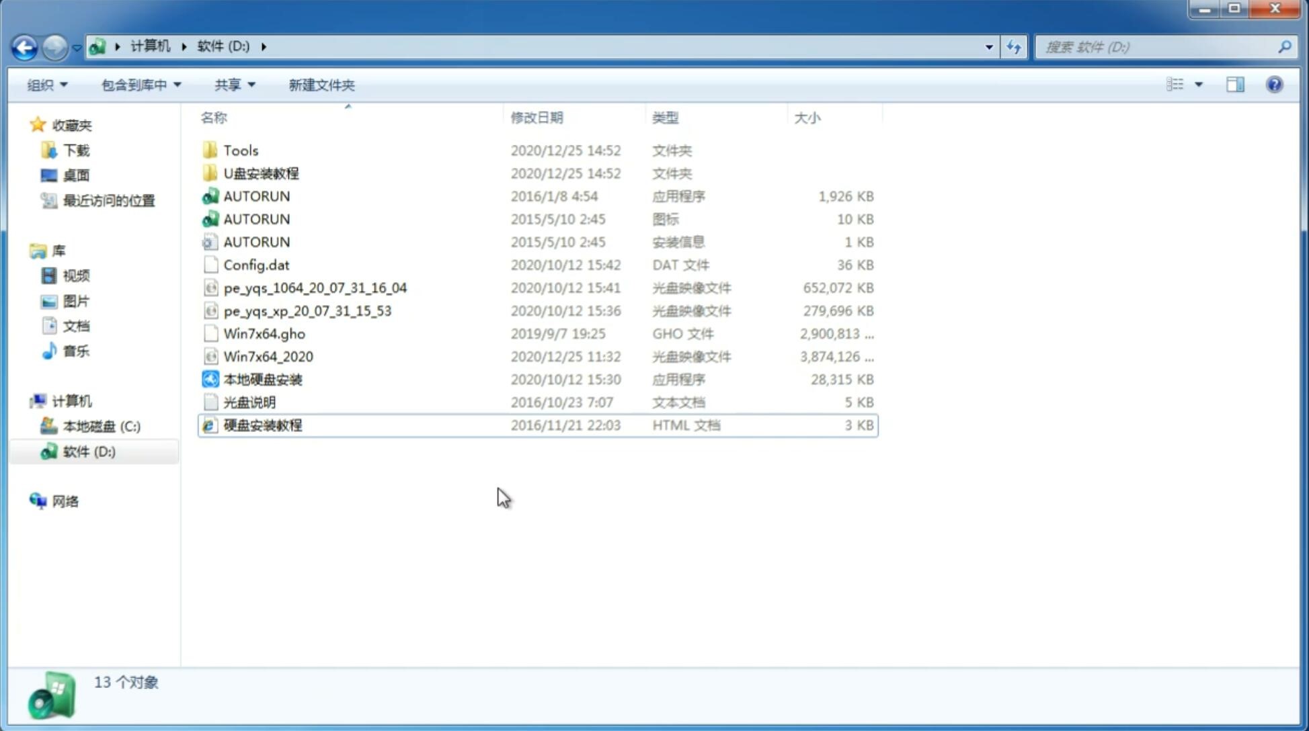
Task: Open Win7x64_2020 disc image file
Action: [268, 357]
